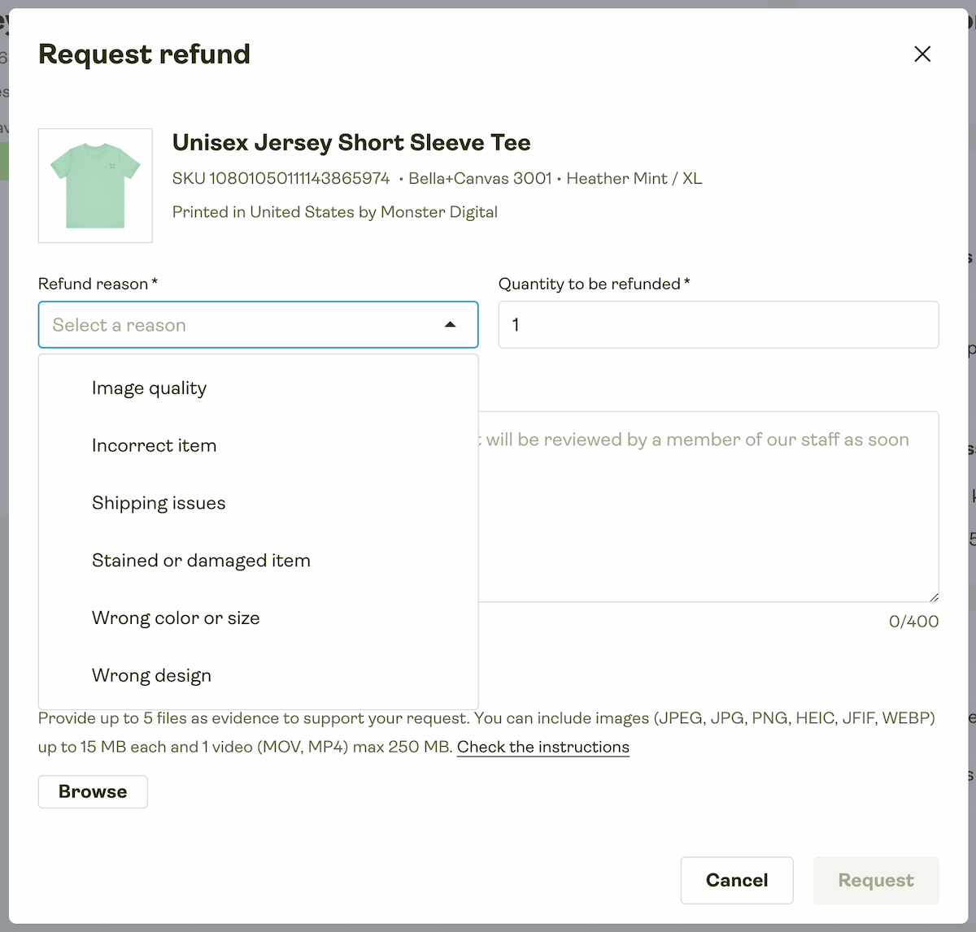Choose Wrong color or size reason

(176, 618)
